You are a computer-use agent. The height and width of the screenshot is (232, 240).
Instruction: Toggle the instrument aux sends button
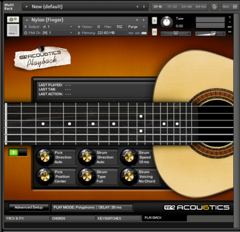230,27
